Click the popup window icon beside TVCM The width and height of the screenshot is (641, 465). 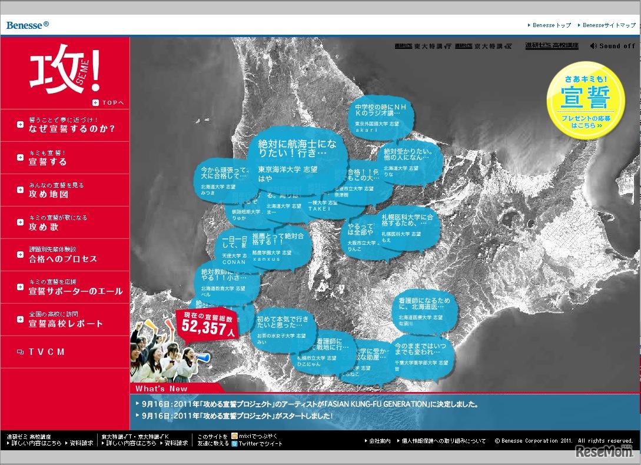click(20, 352)
